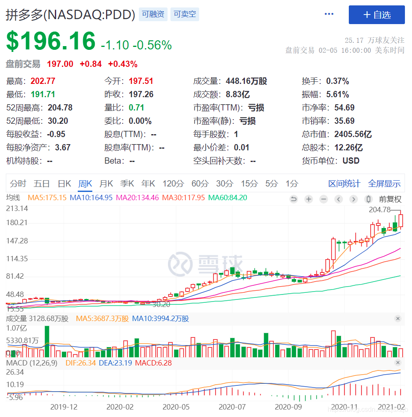
Task: Pan chart left with left chevron
Action: [x=338, y=199]
